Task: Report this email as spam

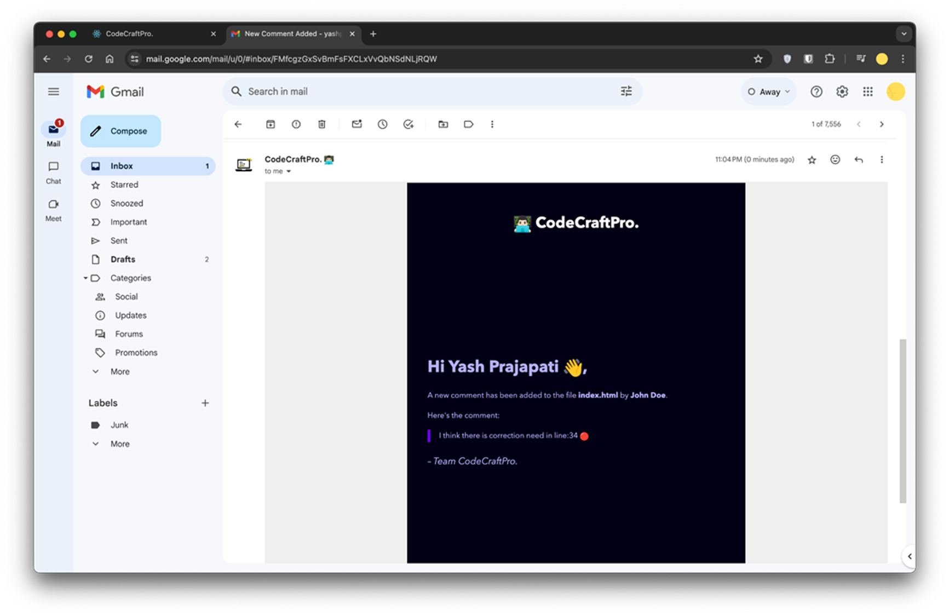Action: tap(296, 124)
